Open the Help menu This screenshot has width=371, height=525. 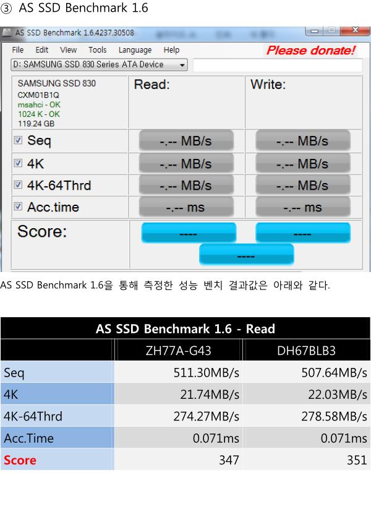[x=171, y=50]
